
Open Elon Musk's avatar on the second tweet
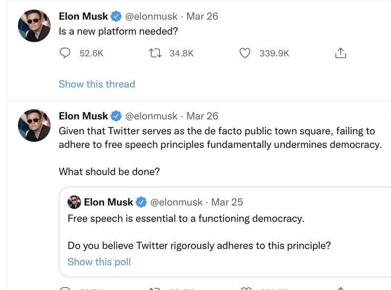point(34,125)
